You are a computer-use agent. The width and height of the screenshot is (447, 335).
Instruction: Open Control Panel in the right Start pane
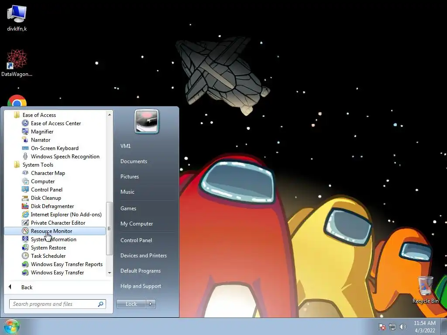click(136, 240)
